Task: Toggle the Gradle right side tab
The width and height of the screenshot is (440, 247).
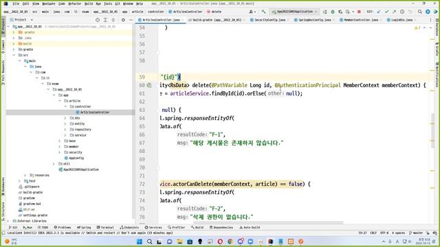Action: coord(437,49)
